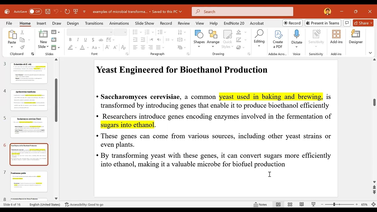
Task: Click Create a PDF
Action: [278, 39]
